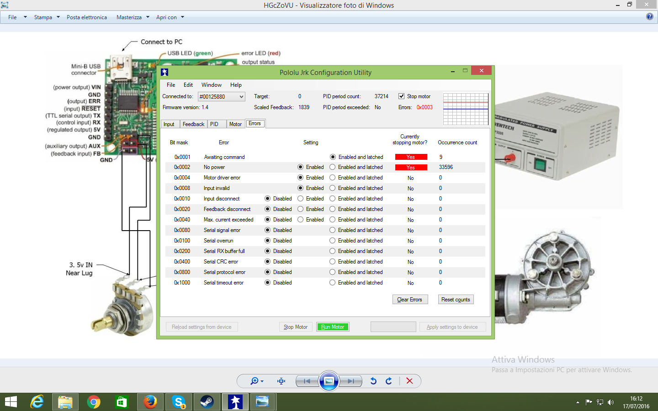Open the Jrk utility Window menu
The height and width of the screenshot is (411, 658).
212,85
